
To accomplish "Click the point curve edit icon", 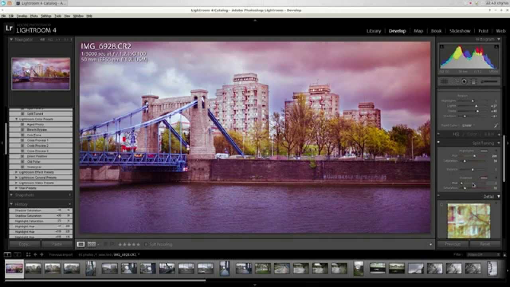I will tap(496, 126).
